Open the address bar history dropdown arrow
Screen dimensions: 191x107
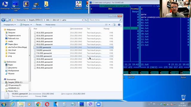82,20
